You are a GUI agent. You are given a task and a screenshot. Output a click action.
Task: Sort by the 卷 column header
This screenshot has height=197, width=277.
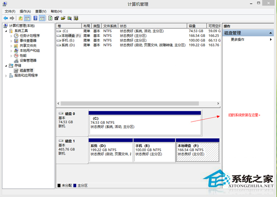[69, 26]
